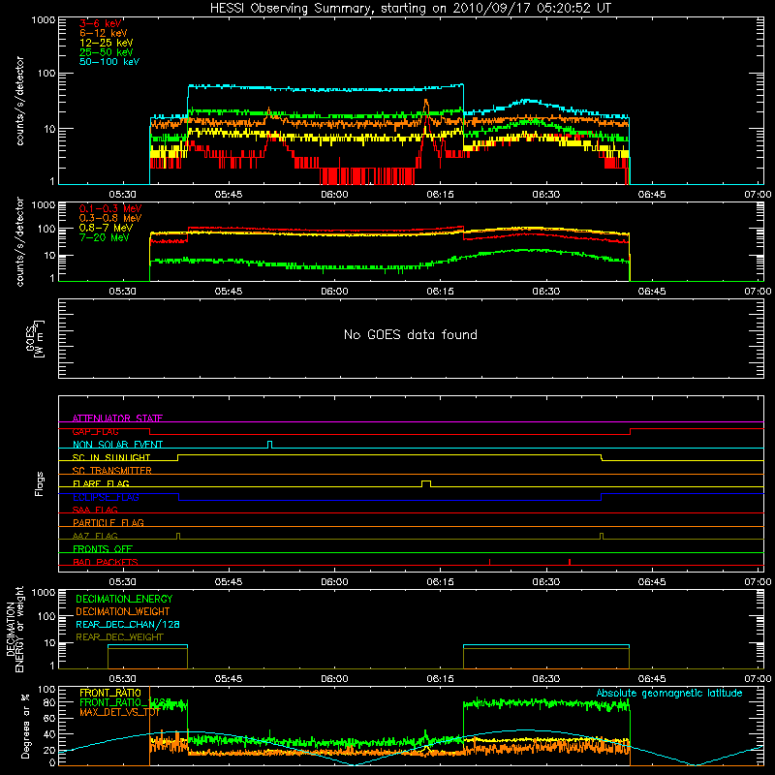Select the GAP_FLAG label

click(95, 431)
